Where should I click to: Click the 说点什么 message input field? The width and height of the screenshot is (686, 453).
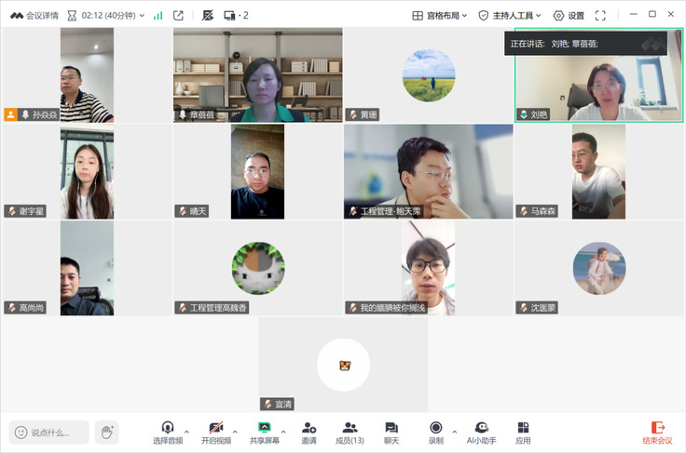click(x=50, y=432)
